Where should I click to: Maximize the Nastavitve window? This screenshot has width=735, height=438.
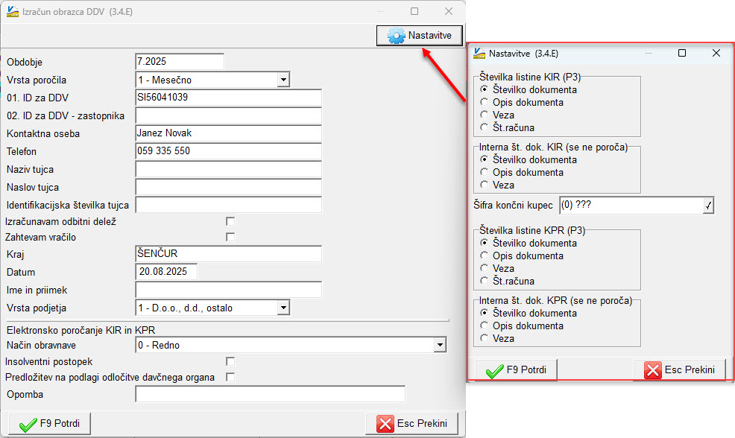point(681,54)
